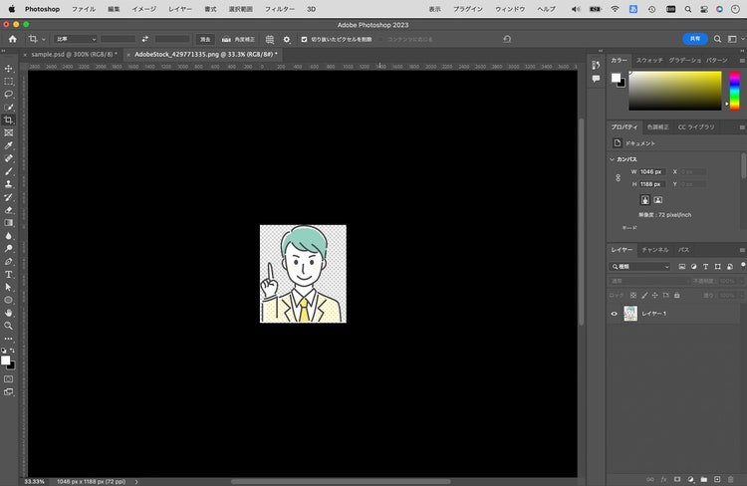Viewport: 747px width, 486px height.
Task: Switch to the チャンネル tab
Action: pos(655,250)
